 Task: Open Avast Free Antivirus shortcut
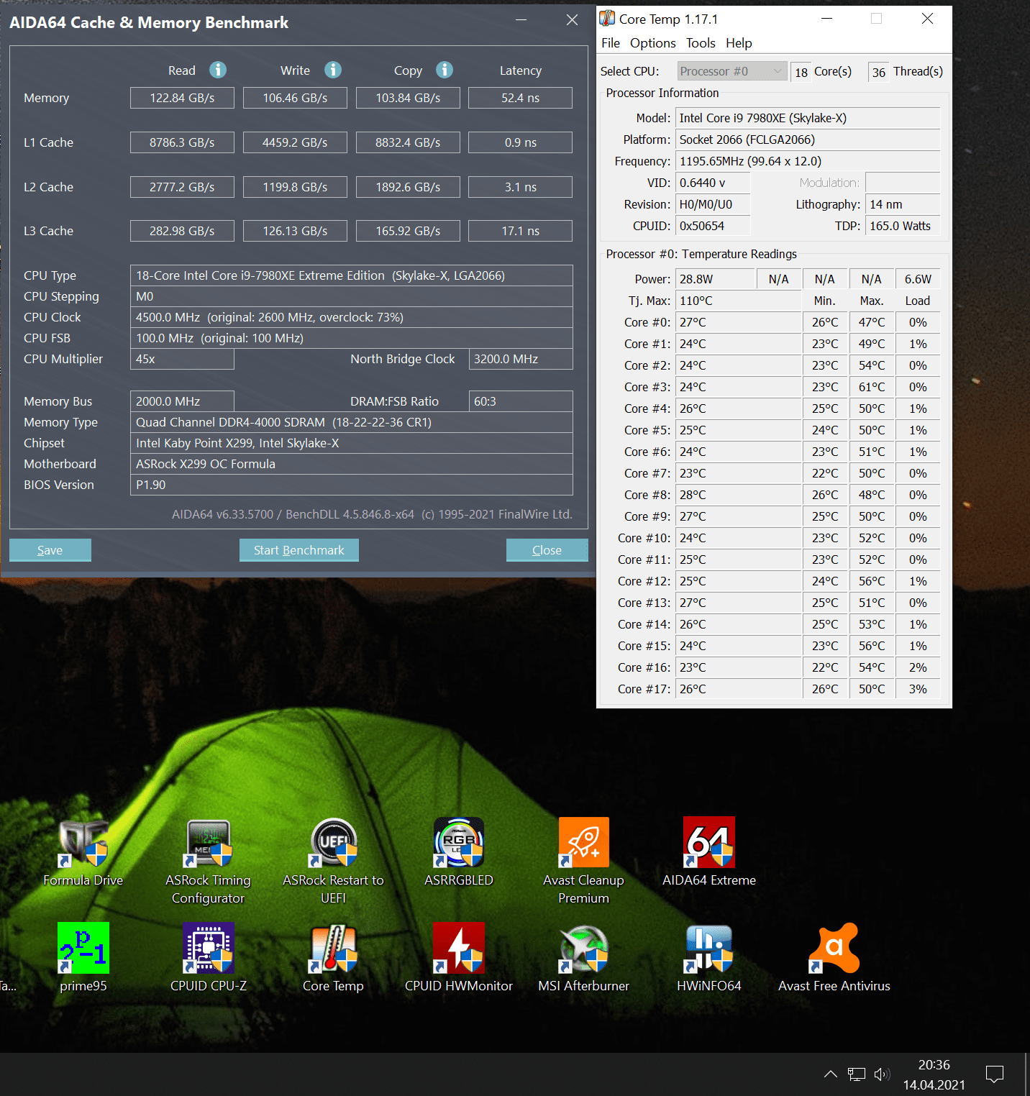pos(834,958)
